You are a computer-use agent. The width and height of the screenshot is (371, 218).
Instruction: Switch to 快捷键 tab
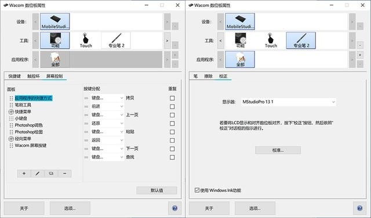[x=14, y=76]
